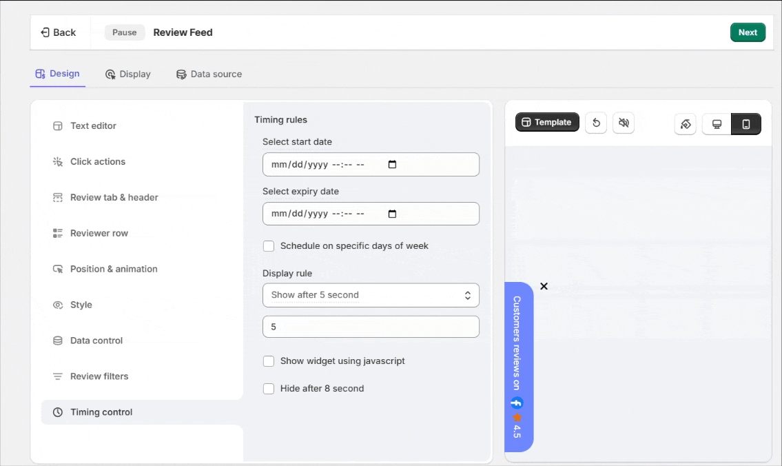The height and width of the screenshot is (466, 782).
Task: Open the Template selector
Action: (x=547, y=122)
